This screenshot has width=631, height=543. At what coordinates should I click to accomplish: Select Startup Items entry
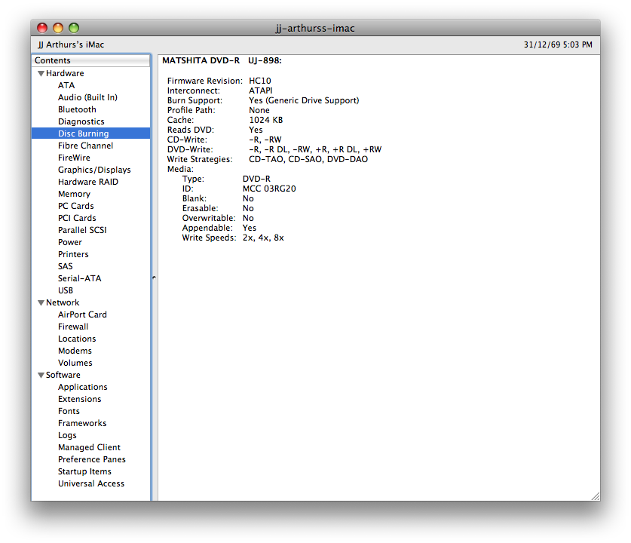click(84, 472)
